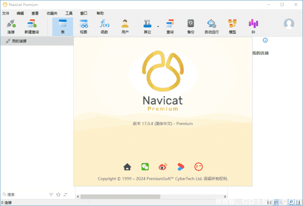Click the home icon on splash screen
303x206 pixels.
click(x=127, y=167)
